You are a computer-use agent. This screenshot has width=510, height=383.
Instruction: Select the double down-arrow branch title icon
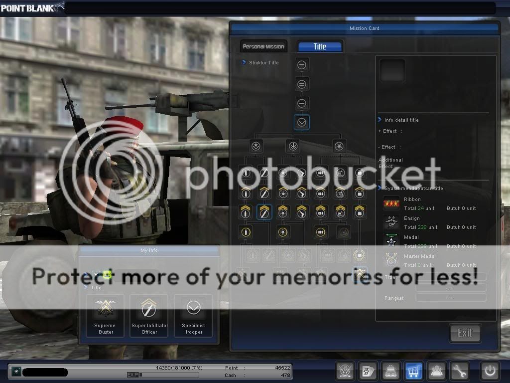coord(293,146)
